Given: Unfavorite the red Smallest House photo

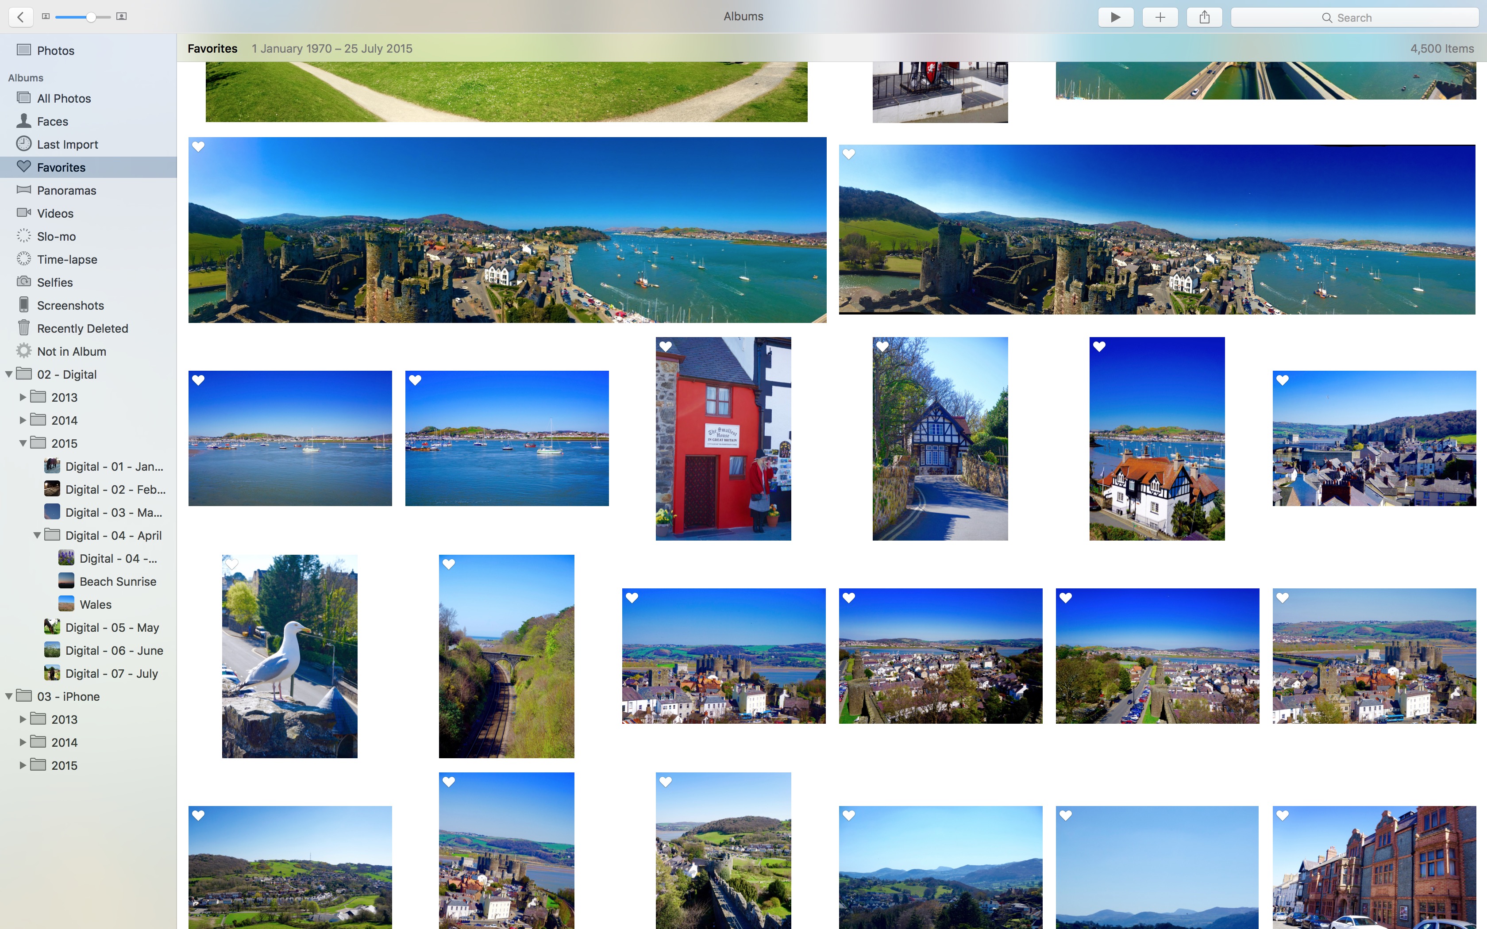Looking at the screenshot, I should coord(666,346).
